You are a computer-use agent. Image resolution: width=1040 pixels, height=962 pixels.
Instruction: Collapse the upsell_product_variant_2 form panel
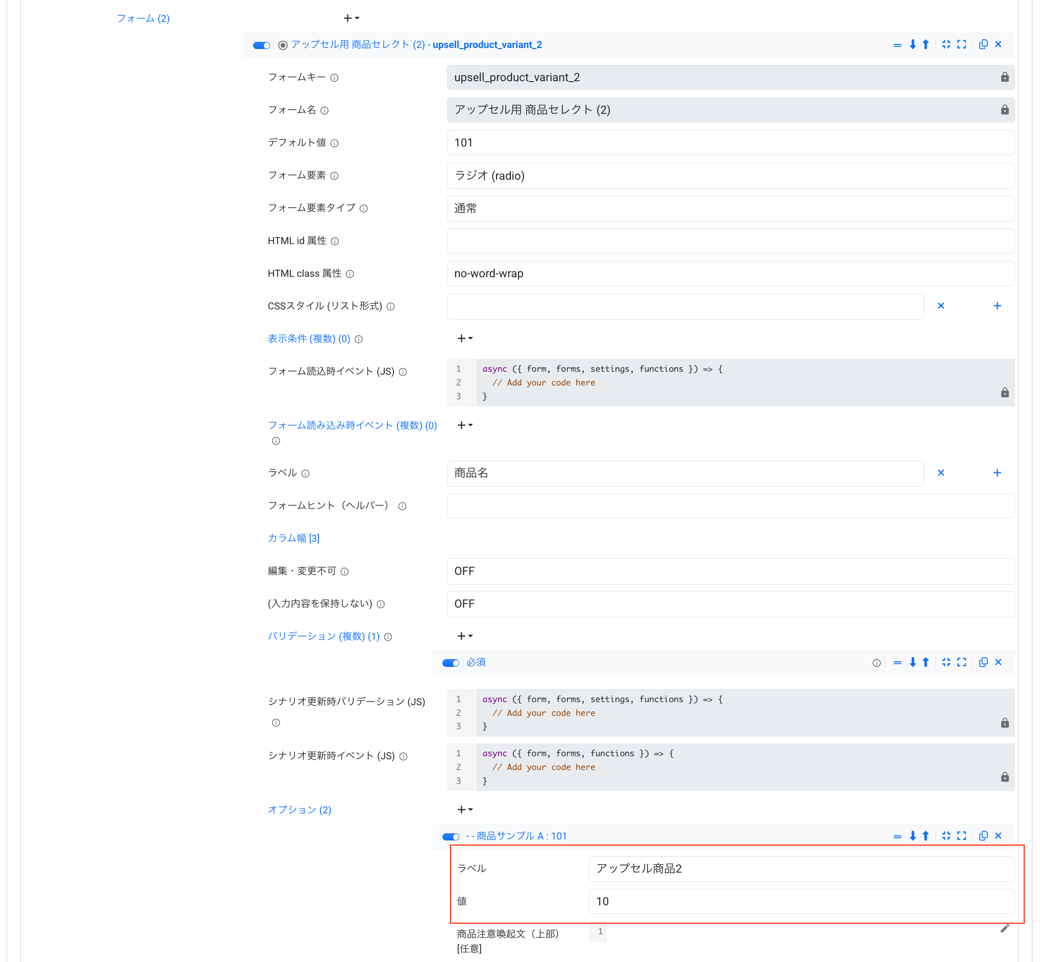tap(946, 45)
